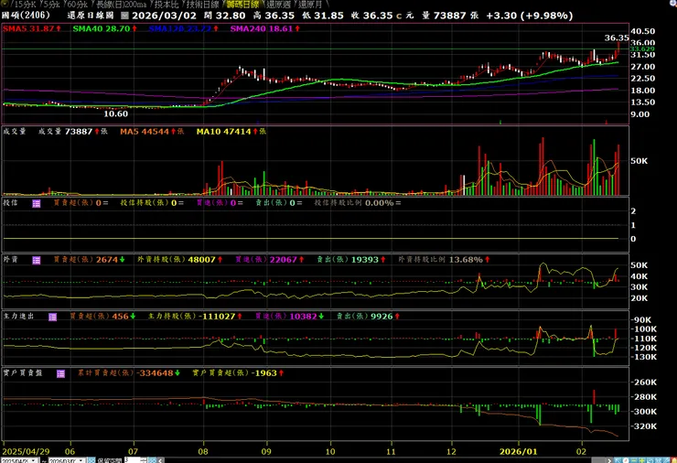Click the 實戶買賣超(張) -1963 value
This screenshot has width=677, height=463.
(264, 373)
